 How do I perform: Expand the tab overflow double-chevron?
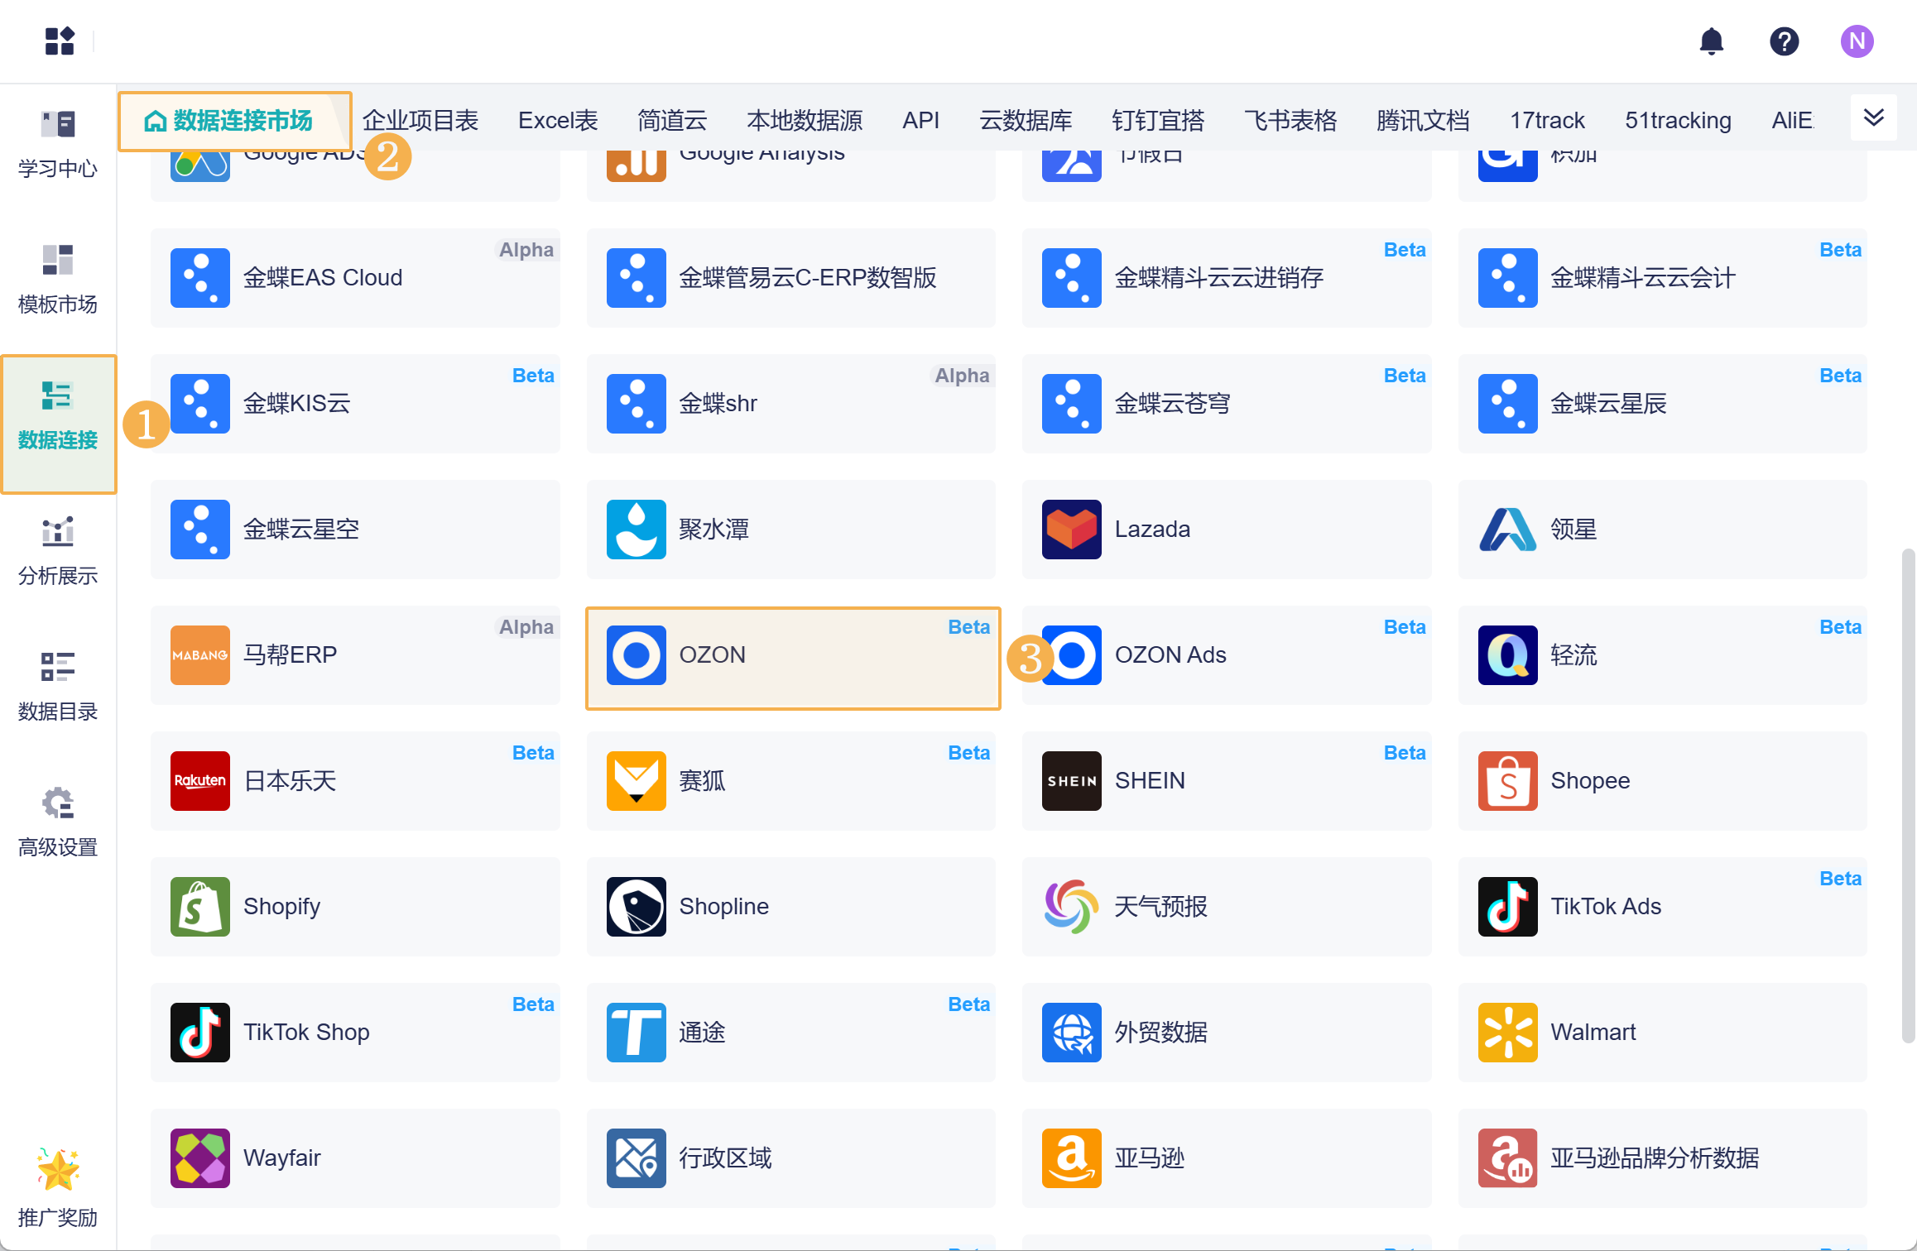pyautogui.click(x=1874, y=117)
